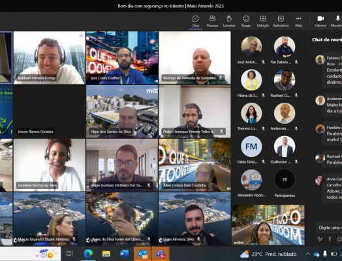342x261 pixels.
Task: Click Raphael Ci... participant avatar
Action: point(285,80)
